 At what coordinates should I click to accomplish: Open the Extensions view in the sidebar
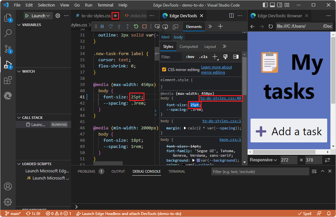(x=8, y=80)
